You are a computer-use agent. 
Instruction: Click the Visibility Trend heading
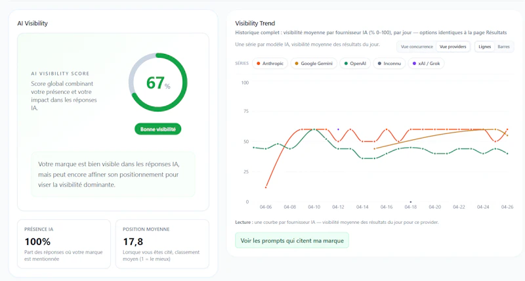pos(255,23)
